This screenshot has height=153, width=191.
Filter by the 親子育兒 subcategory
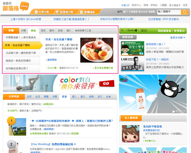pyautogui.click(x=24, y=104)
